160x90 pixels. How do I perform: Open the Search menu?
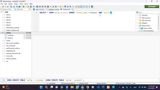pyautogui.click(x=10, y=4)
